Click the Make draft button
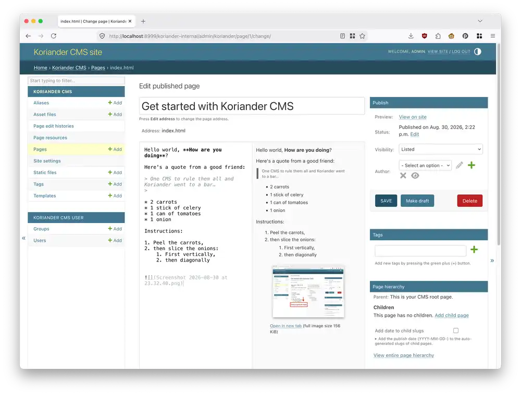The width and height of the screenshot is (521, 395). coord(417,201)
